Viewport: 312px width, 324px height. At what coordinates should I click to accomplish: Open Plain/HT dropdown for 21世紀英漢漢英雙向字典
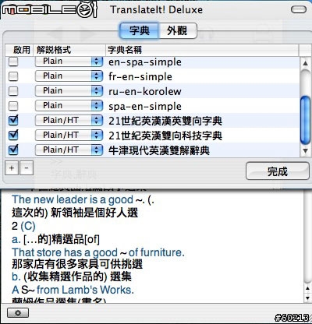[x=69, y=121]
